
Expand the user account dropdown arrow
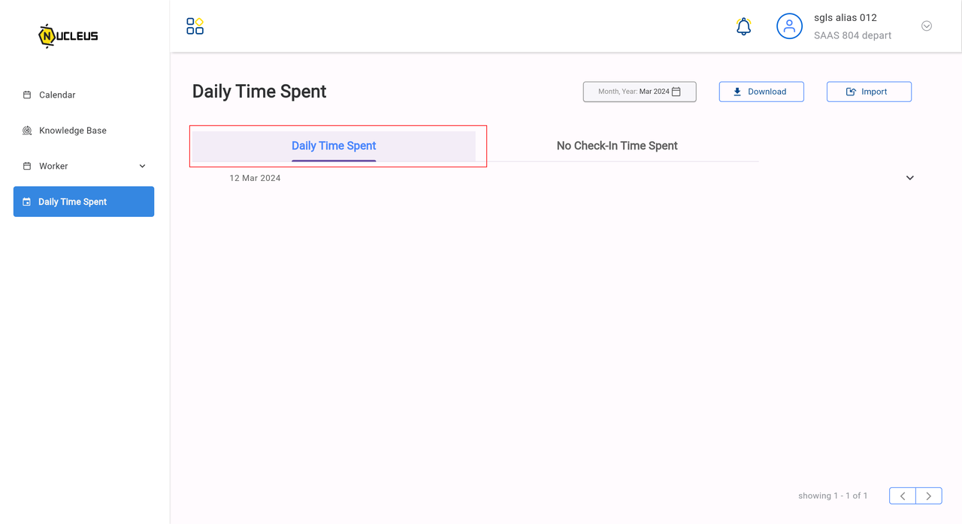(x=927, y=26)
